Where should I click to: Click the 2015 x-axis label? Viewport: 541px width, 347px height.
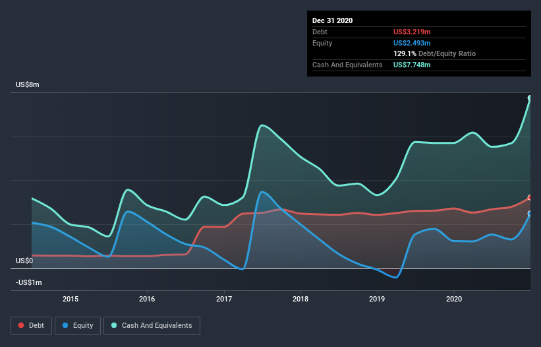pos(71,299)
